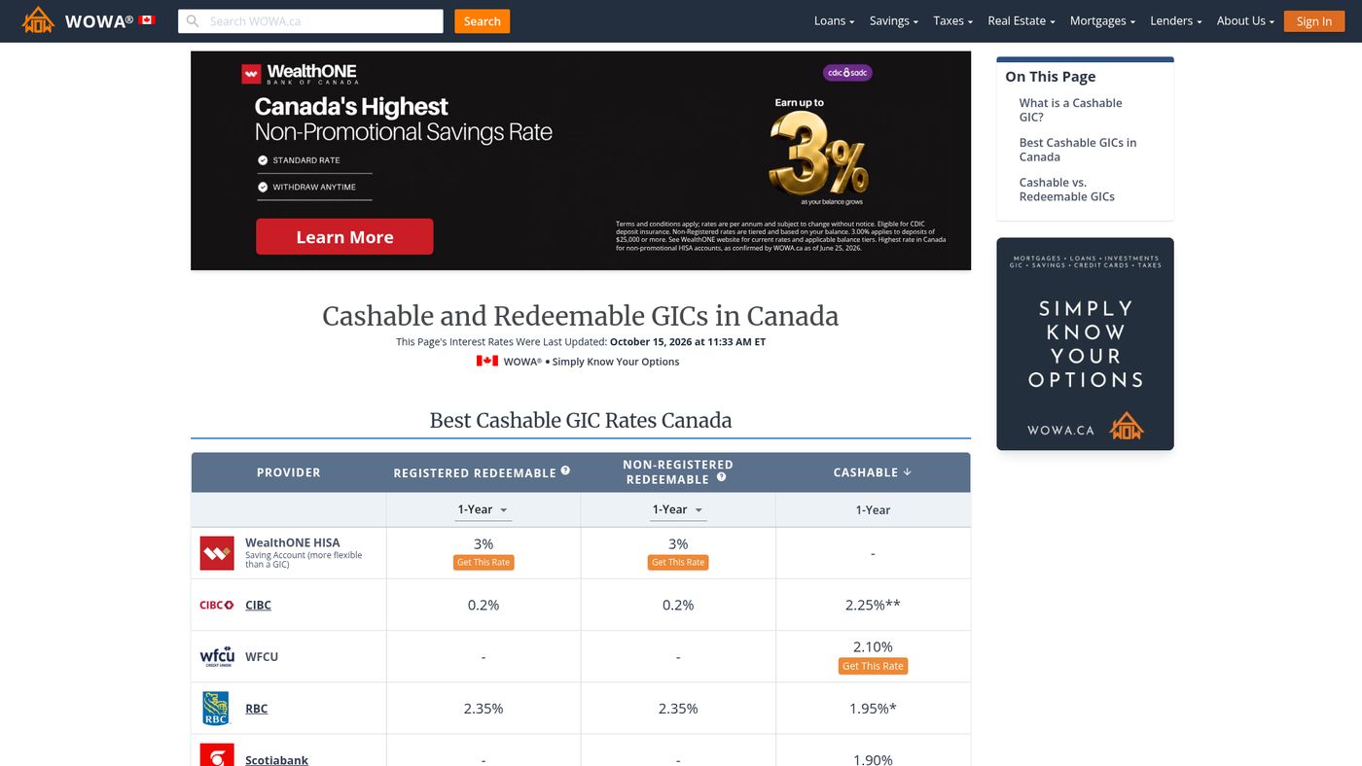The image size is (1362, 766).
Task: Click the CDIC badge in banner
Action: (847, 72)
